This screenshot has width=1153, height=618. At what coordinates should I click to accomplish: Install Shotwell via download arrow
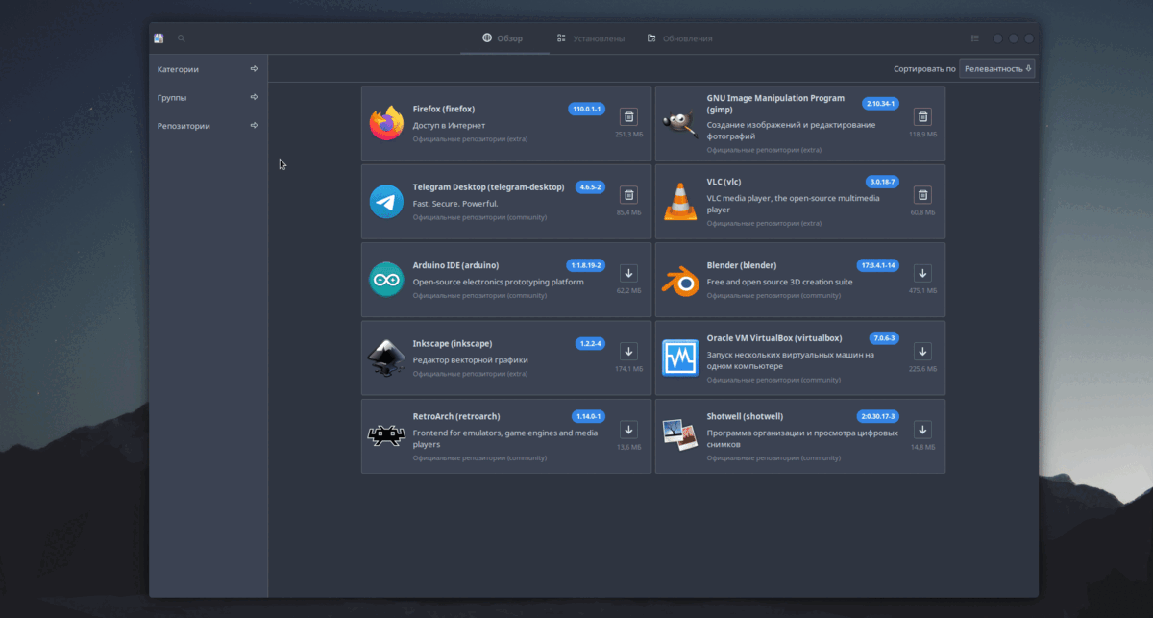pyautogui.click(x=922, y=430)
